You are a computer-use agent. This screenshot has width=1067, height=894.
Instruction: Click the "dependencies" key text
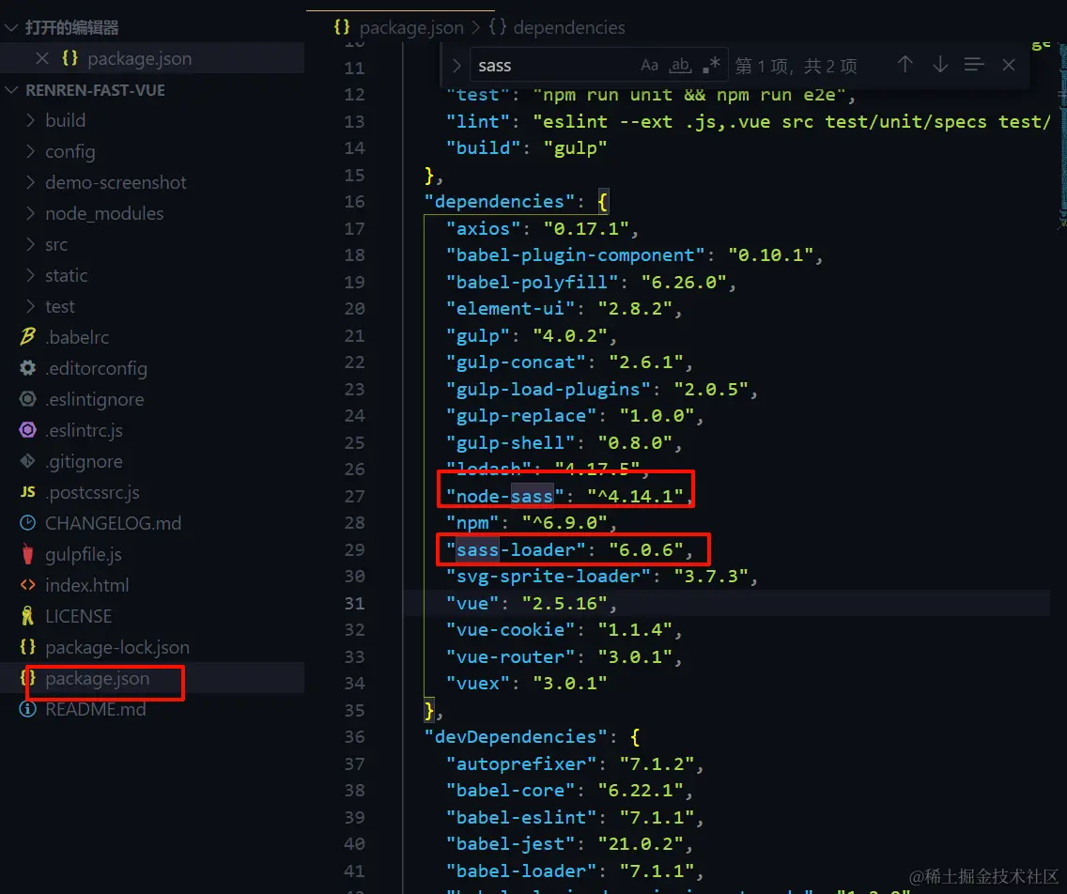[500, 201]
